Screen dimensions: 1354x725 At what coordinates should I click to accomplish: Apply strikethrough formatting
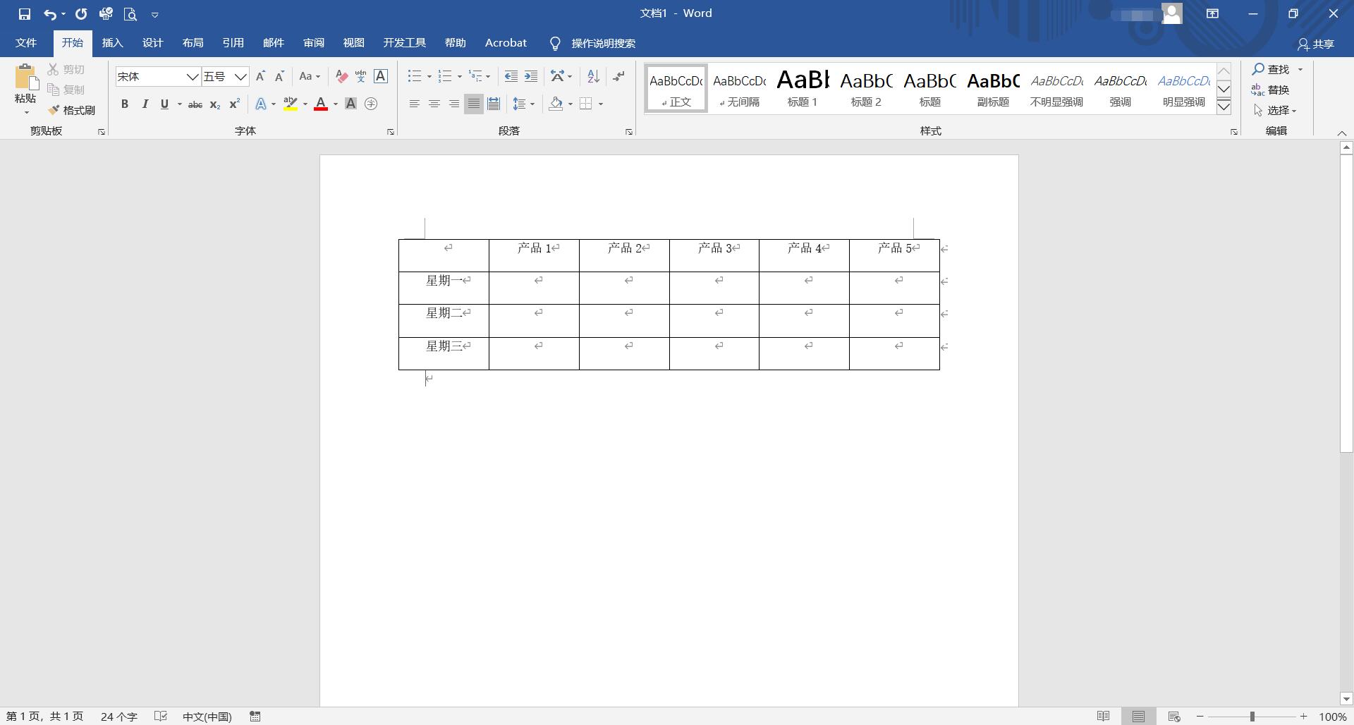pos(195,104)
